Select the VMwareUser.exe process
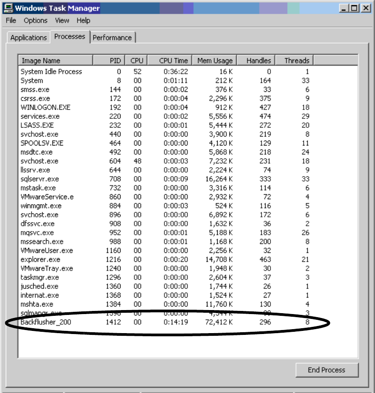375x393 pixels. (x=165, y=251)
